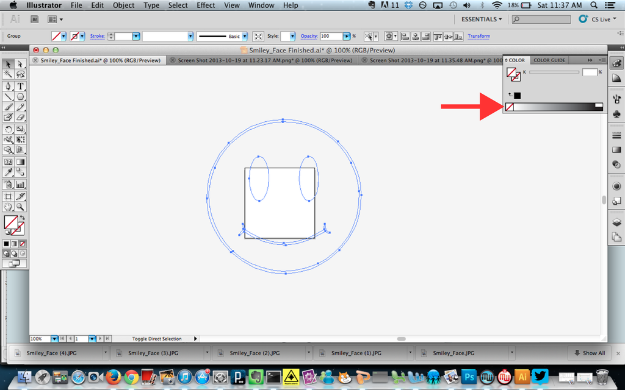Viewport: 625px width, 390px height.
Task: Set the None swatch in tools panel
Action: coord(23,243)
